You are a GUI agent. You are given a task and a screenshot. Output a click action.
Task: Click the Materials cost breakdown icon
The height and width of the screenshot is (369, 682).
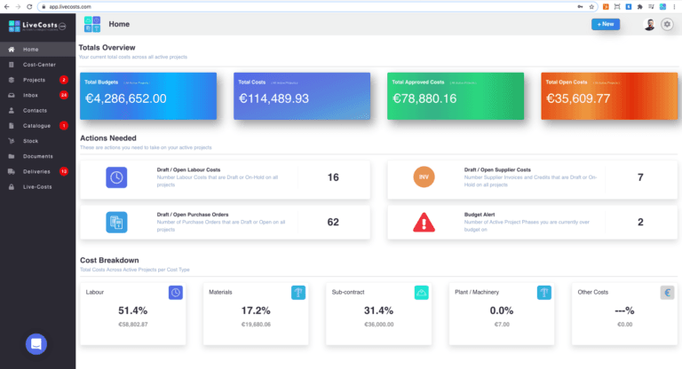coord(297,292)
